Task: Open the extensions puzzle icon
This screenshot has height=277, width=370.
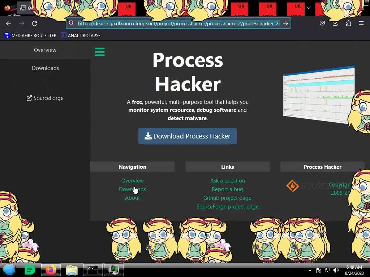Action: [348, 23]
